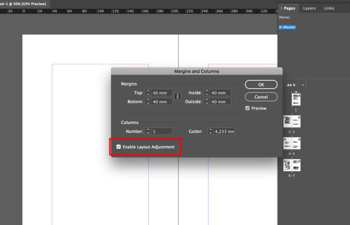Toggle the margin link chain icon
This screenshot has height=225, width=350.
pos(178,96)
